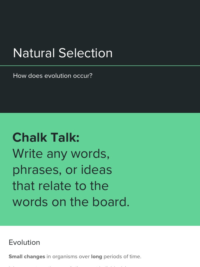Click the line "phrases, or ideas"
The width and height of the screenshot is (200, 267).
pos(62,170)
